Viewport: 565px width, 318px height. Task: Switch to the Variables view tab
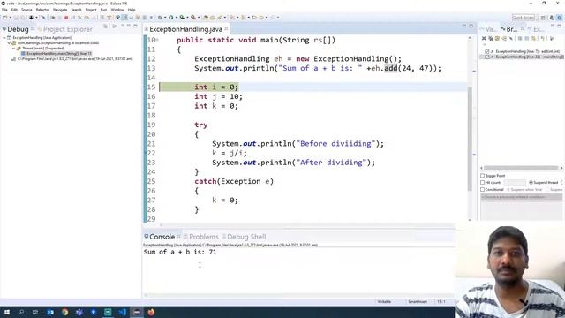click(x=488, y=29)
